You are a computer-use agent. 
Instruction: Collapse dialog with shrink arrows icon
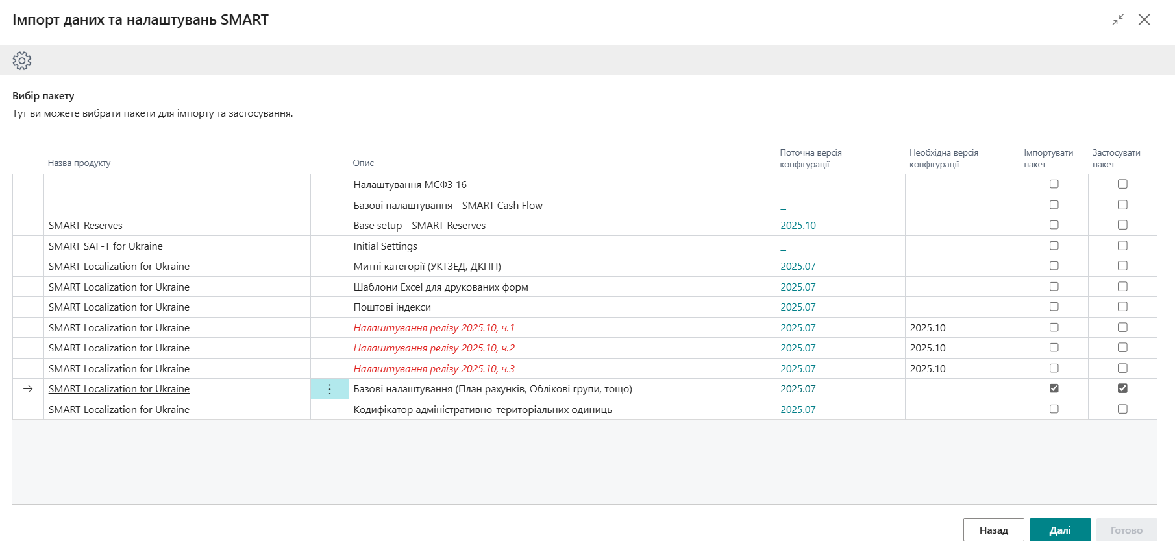(x=1118, y=19)
